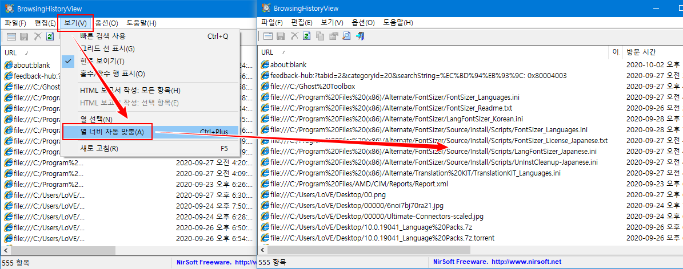Click the IE icon beside the Ultimate-Connectors-scaled.jpg row
Screen dimensions: 683x269
(265, 217)
